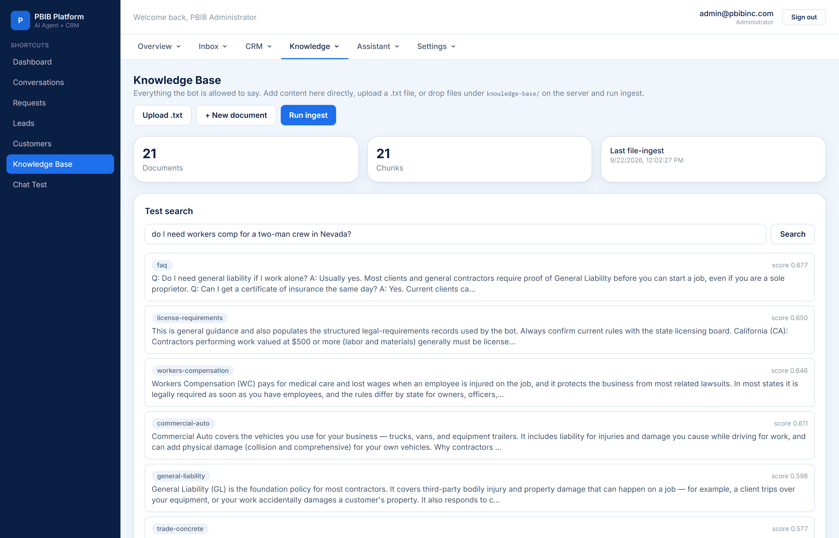
Task: Click the Search button
Action: (x=792, y=234)
